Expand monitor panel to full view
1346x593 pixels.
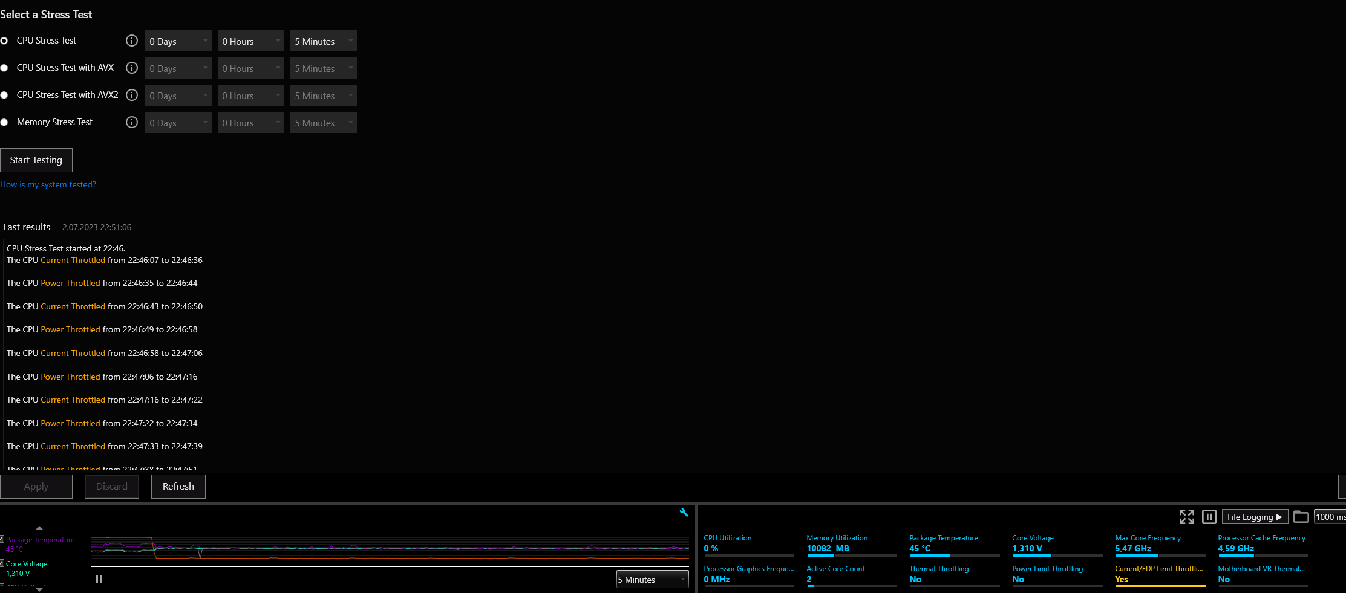point(1187,517)
